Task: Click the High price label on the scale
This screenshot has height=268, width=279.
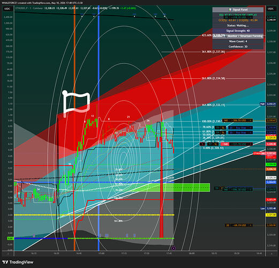Action: (x=262, y=104)
